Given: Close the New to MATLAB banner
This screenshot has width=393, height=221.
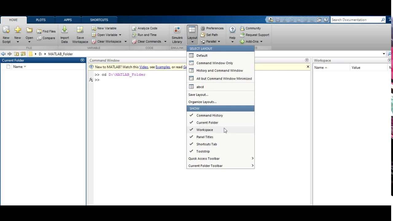Looking at the screenshot, I should pyautogui.click(x=308, y=67).
